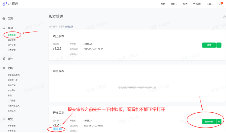Open dropdown arrow beside 提交审核 button
Viewport: 226px width, 133px height.
coord(219,122)
